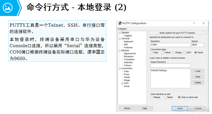Open the SSH category in the tree
This screenshot has width=212, height=114.
[126, 83]
